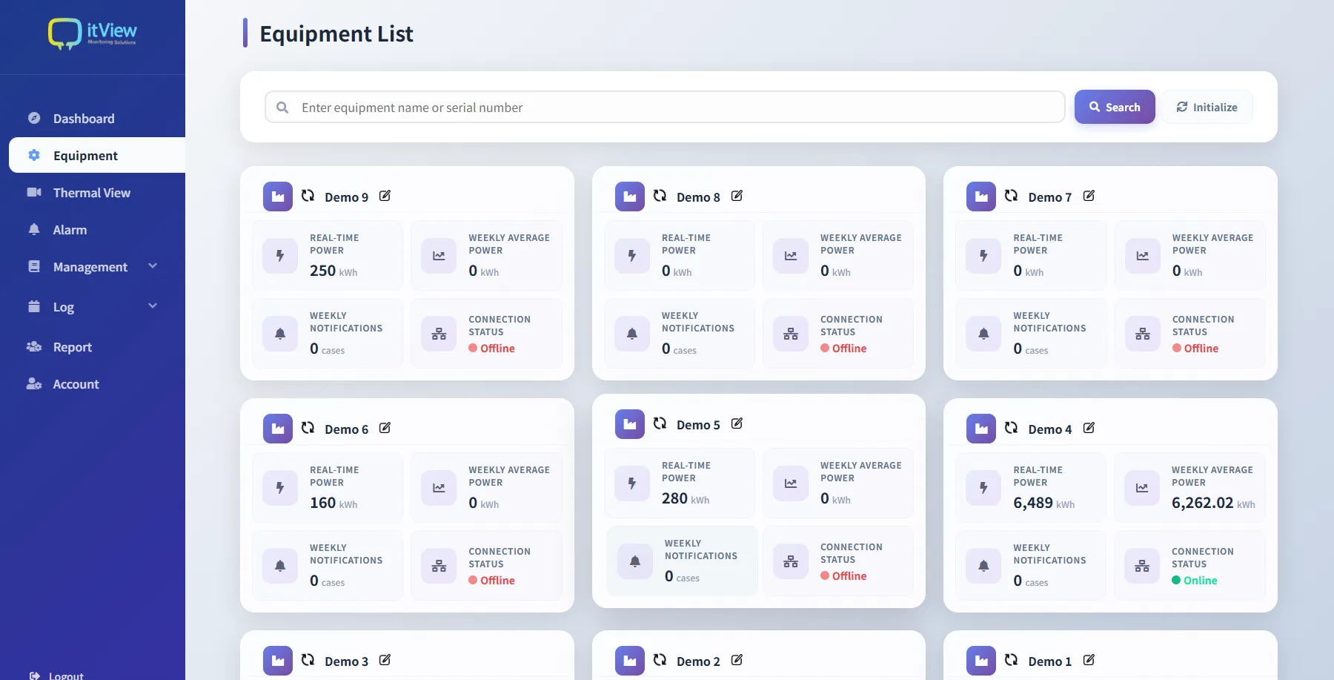Select the Equipment menu item

click(97, 155)
